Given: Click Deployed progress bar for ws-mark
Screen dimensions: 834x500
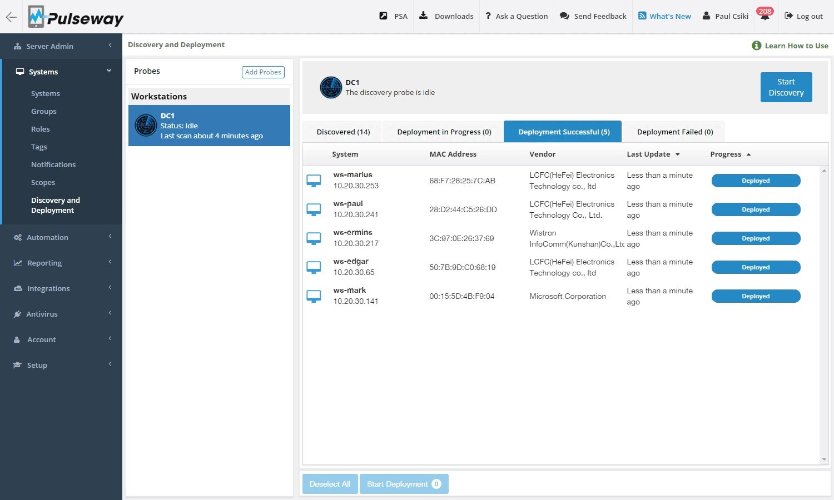Looking at the screenshot, I should 756,296.
